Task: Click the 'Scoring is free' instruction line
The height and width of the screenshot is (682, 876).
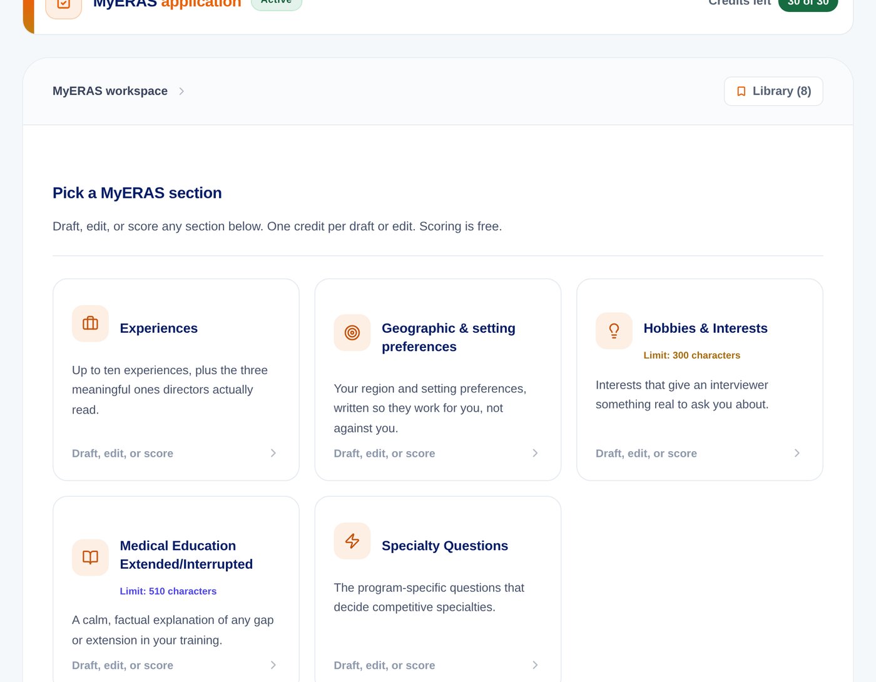Action: (x=277, y=226)
